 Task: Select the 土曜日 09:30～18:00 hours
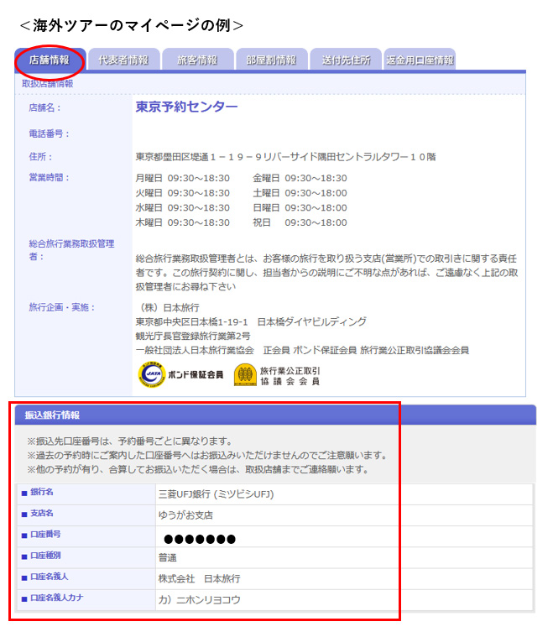click(x=300, y=193)
